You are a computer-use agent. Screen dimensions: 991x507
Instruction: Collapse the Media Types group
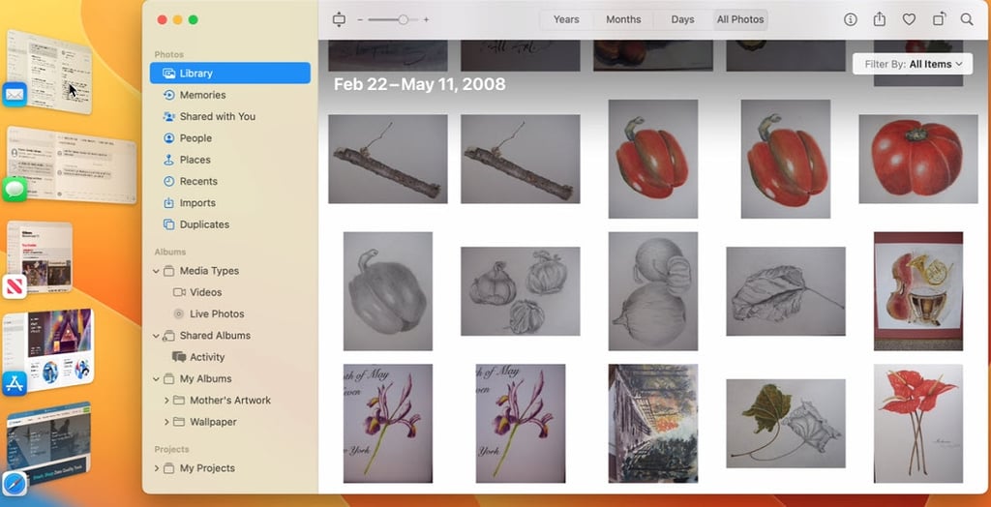tap(157, 271)
